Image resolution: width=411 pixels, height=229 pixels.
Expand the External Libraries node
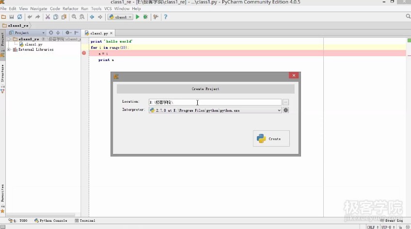(x=9, y=49)
